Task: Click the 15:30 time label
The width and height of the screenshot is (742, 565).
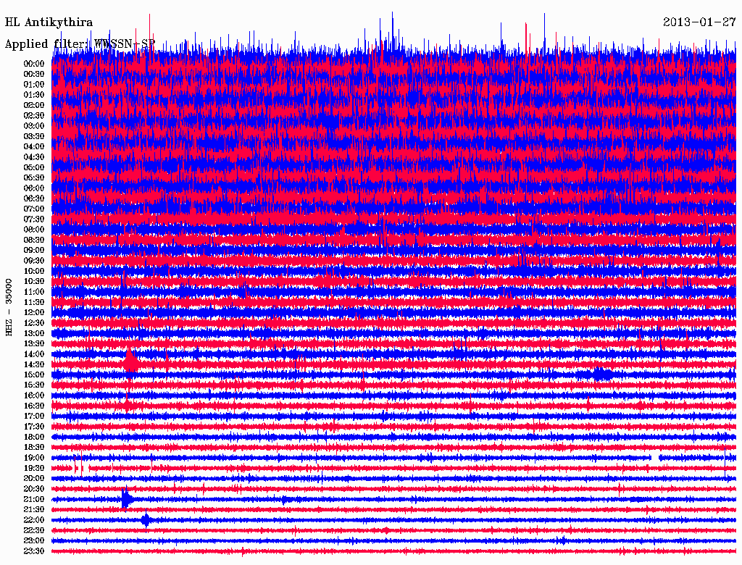Action: (34, 385)
